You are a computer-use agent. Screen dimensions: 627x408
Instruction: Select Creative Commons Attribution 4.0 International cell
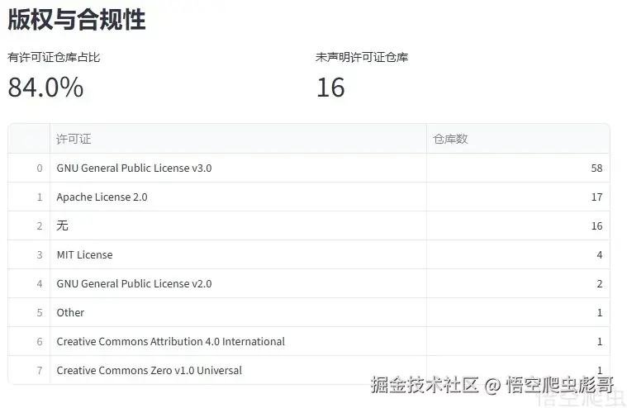coord(238,341)
